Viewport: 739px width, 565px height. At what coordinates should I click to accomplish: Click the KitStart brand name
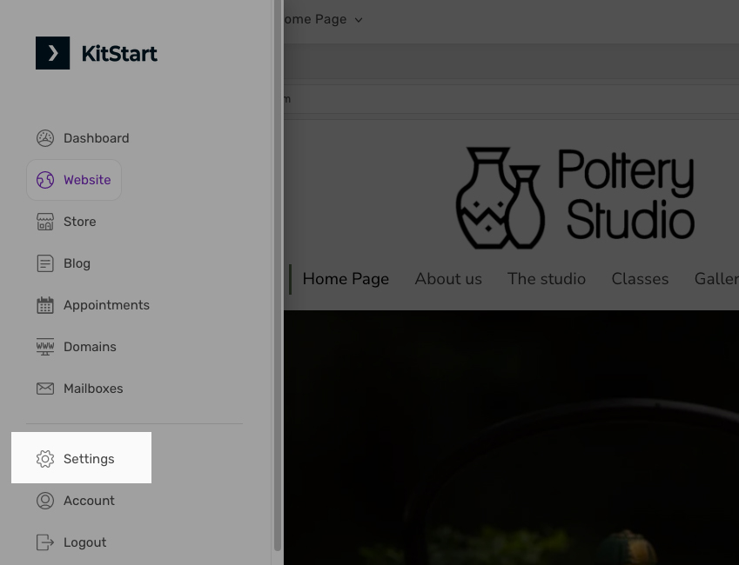pyautogui.click(x=119, y=54)
